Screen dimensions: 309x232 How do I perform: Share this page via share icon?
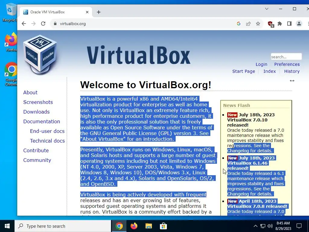click(x=248, y=24)
